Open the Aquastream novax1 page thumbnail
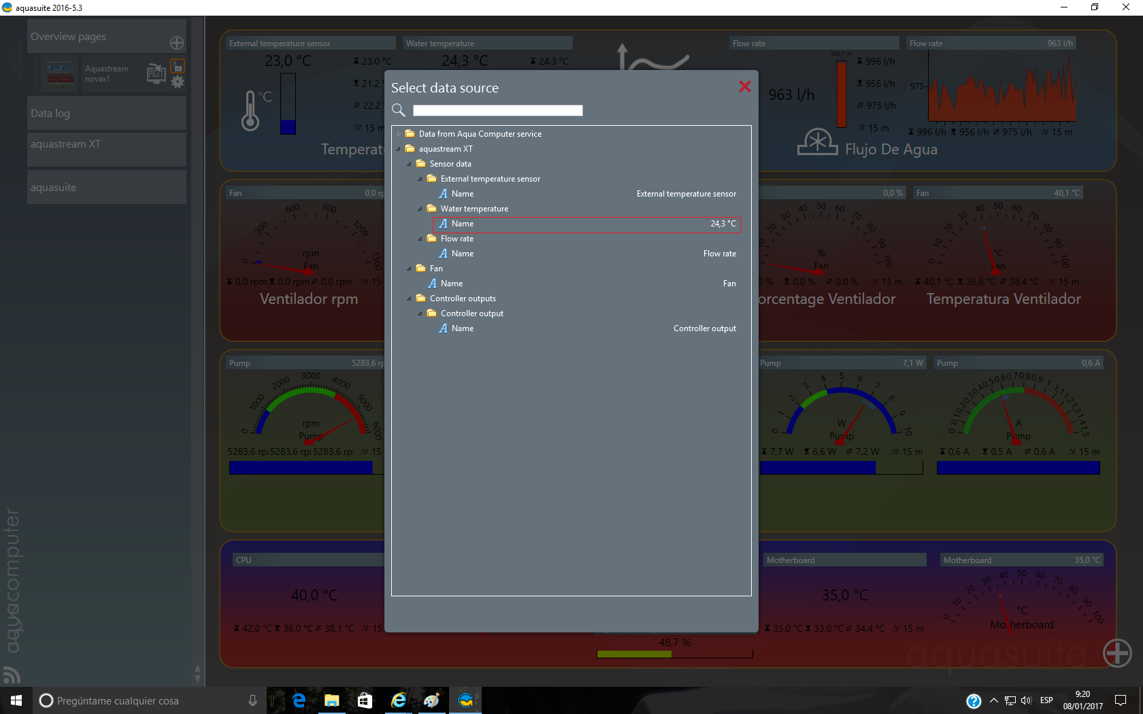Image resolution: width=1143 pixels, height=714 pixels. [x=61, y=73]
